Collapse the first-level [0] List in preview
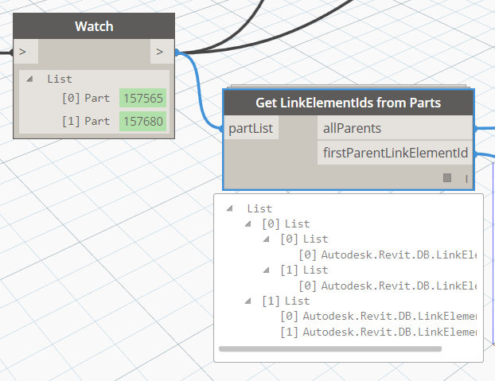 tap(248, 224)
